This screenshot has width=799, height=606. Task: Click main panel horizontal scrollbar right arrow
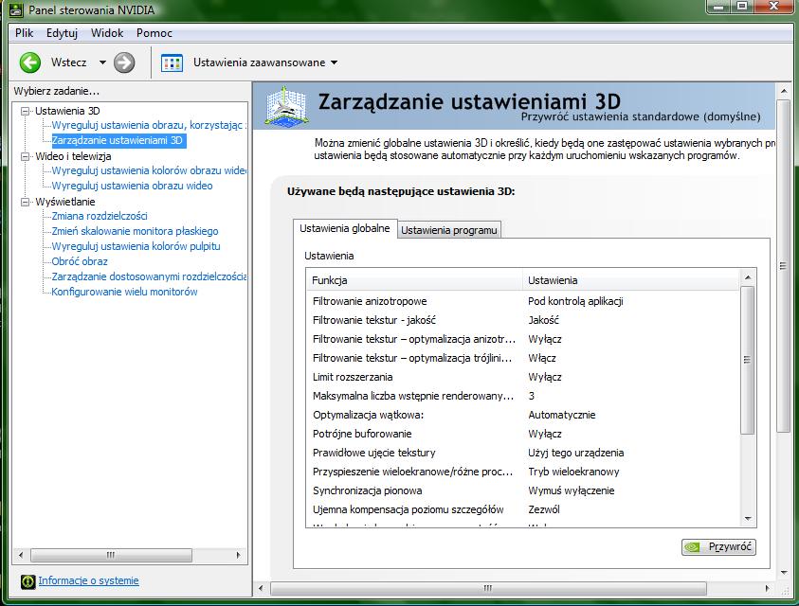(768, 589)
